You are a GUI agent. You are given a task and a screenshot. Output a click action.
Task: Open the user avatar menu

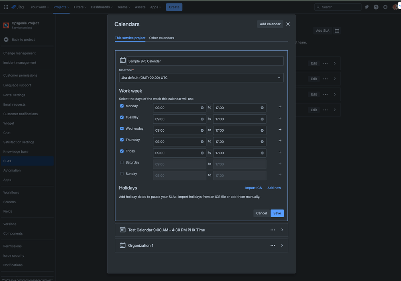395,7
